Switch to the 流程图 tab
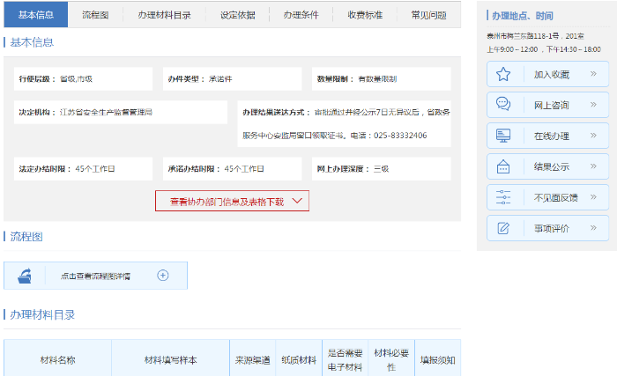This screenshot has height=376, width=617. click(x=95, y=15)
